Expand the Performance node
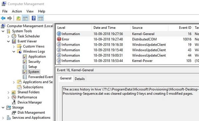Screen dimensions: 199x121 8,98
